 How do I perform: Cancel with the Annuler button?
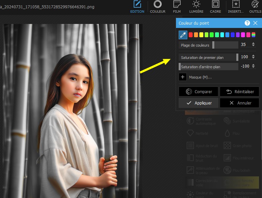239,103
